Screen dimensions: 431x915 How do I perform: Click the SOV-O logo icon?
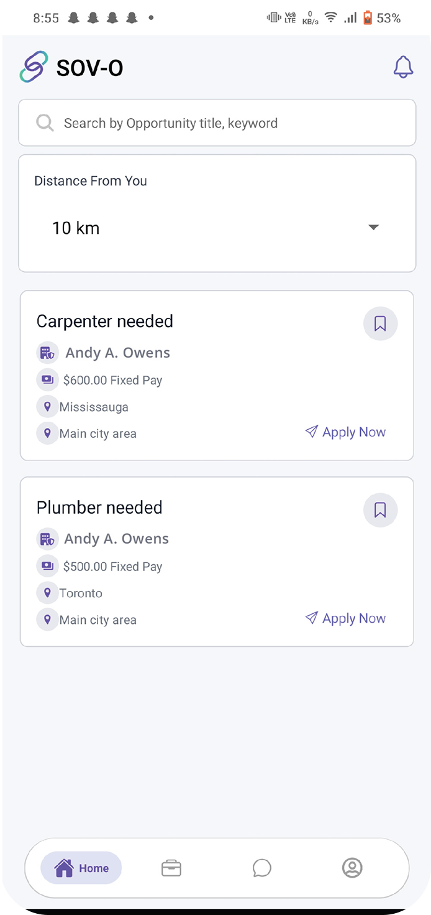(x=34, y=67)
